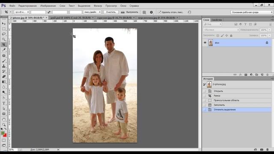The image size is (274, 154).
Task: Click the red background color swatch
Action: pyautogui.click(x=5, y=135)
